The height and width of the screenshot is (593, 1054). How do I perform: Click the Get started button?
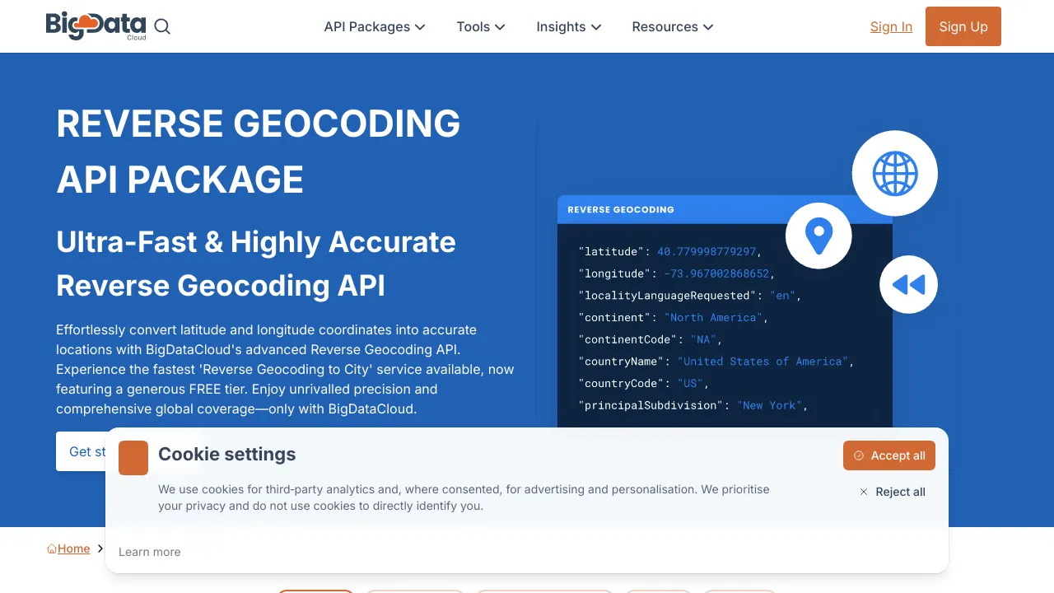tap(81, 451)
